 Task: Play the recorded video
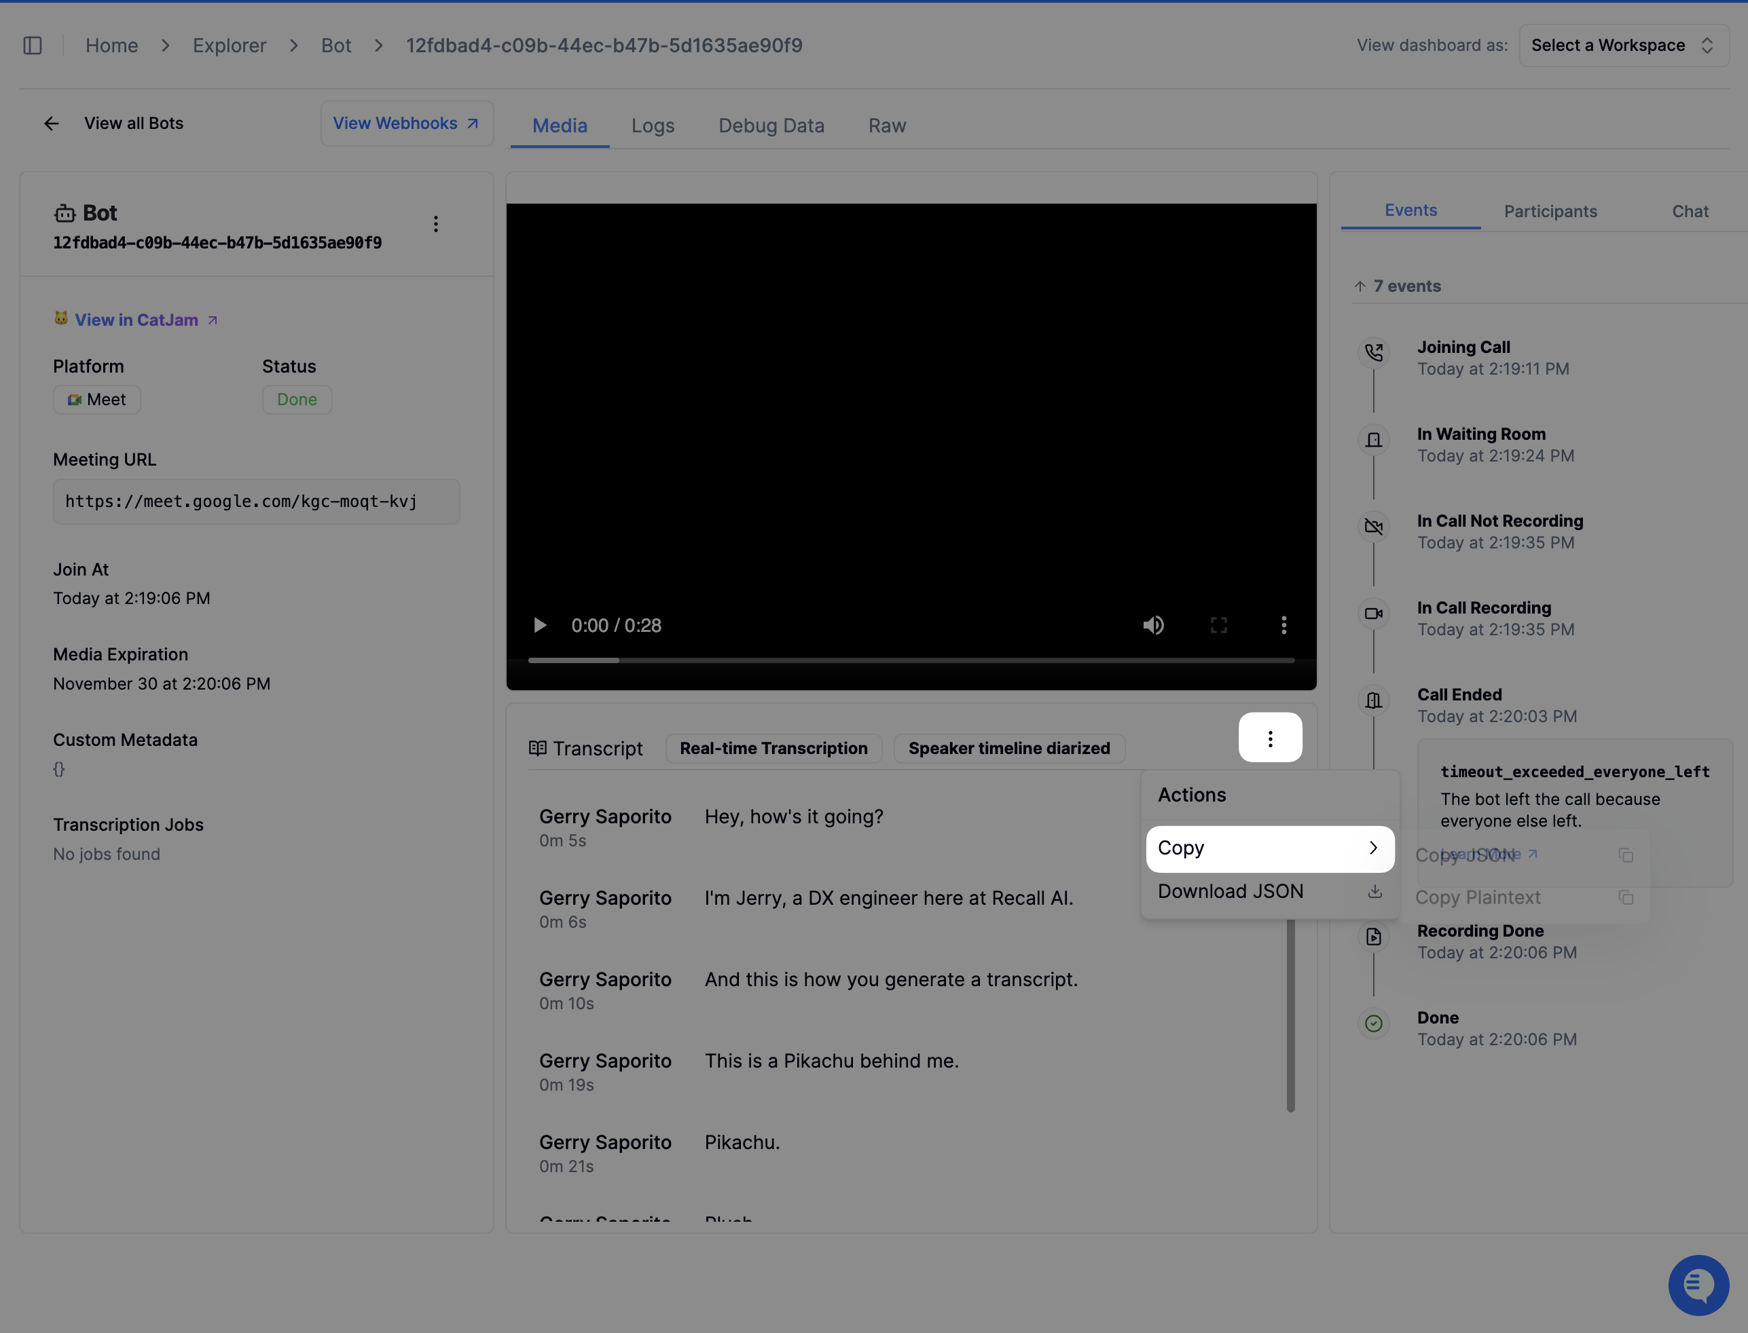tap(540, 625)
